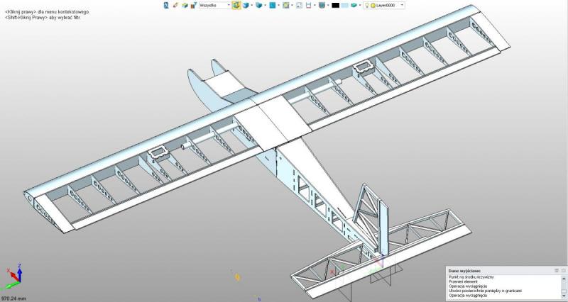
Task: Click 'Utwórz powierzchnie pomiędzy n-granicami' entry
Action: point(484,291)
